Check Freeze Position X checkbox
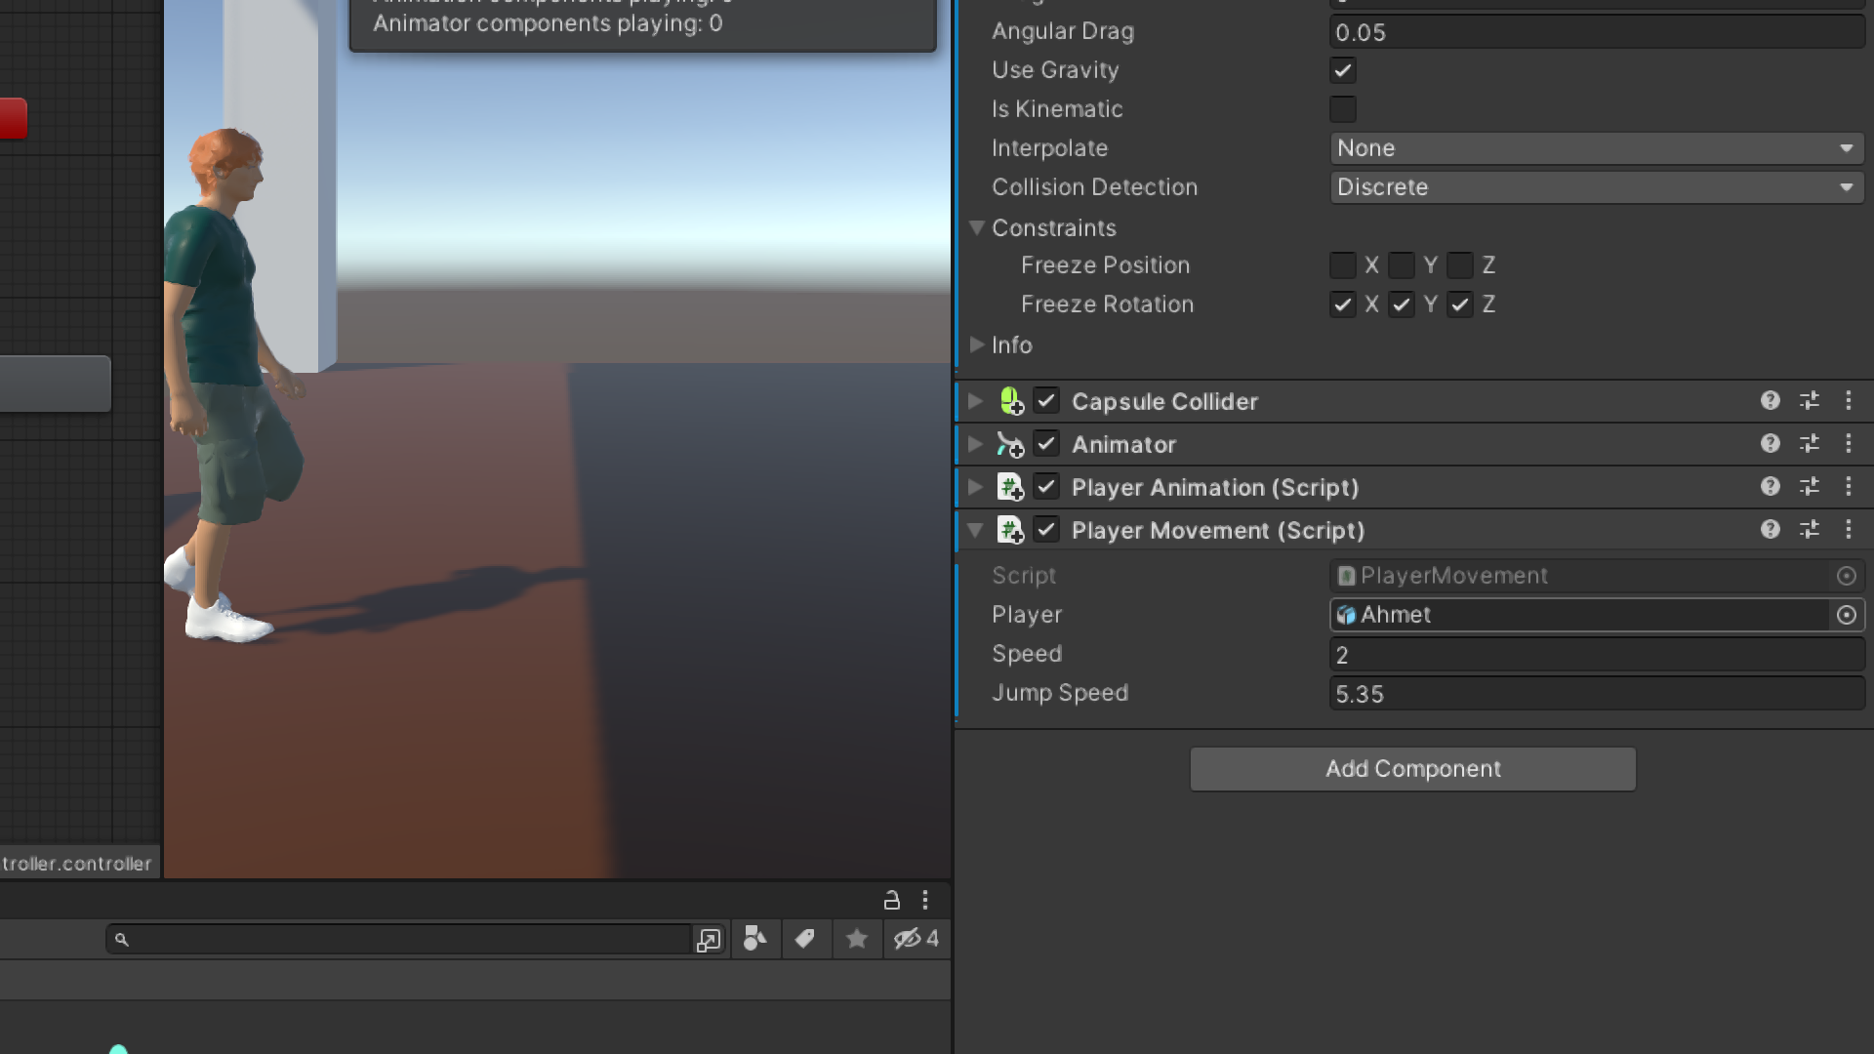 point(1342,265)
